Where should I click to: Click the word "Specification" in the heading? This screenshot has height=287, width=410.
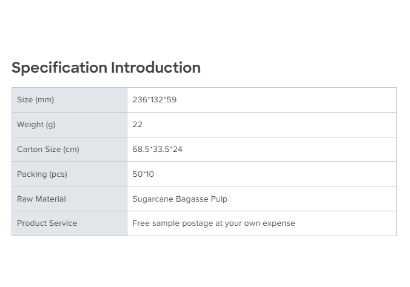point(59,68)
